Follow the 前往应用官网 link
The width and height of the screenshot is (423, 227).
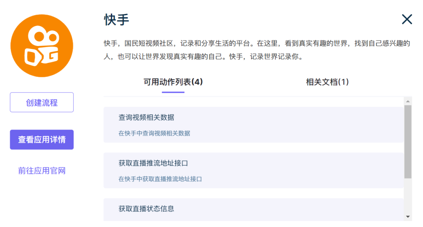[42, 170]
